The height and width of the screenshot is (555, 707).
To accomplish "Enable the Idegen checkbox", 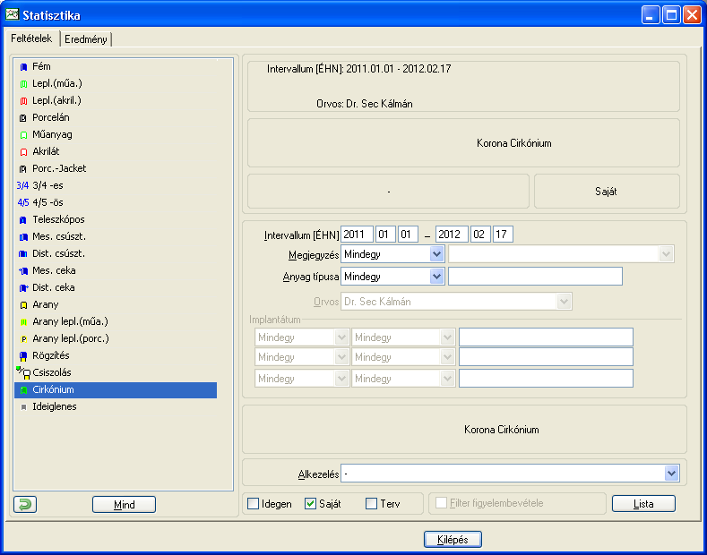I will pos(254,504).
